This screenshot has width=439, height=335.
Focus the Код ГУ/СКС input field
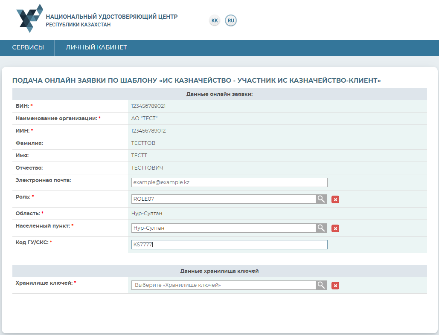[x=229, y=245]
